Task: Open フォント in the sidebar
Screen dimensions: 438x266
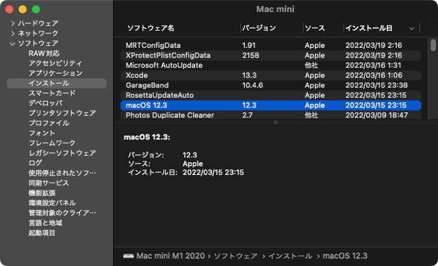Action: [42, 133]
